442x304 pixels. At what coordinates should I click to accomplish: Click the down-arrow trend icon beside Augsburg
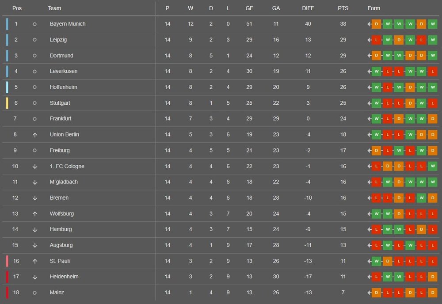(x=34, y=245)
